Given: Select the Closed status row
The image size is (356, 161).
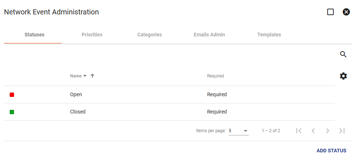Looking at the screenshot, I should tap(169, 112).
